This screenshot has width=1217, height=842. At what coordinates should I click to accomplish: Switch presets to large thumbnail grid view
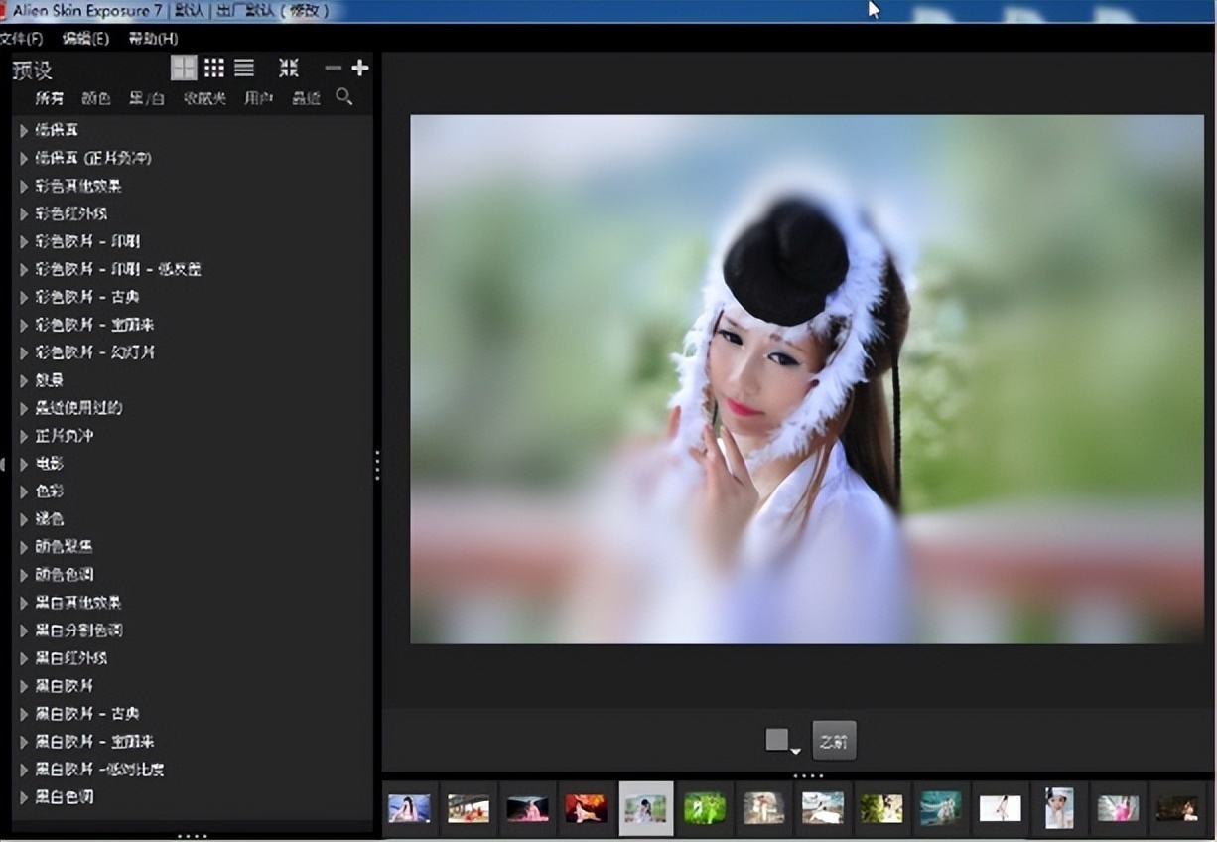(x=184, y=68)
